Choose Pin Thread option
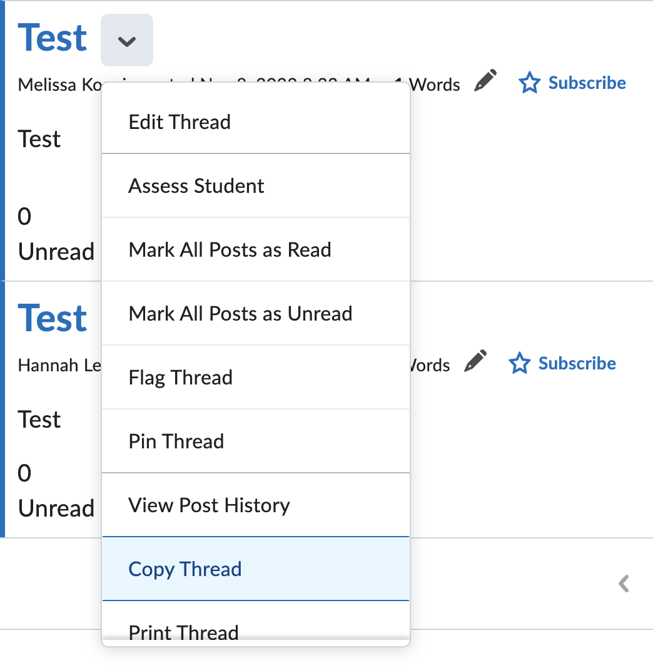 [x=176, y=441]
